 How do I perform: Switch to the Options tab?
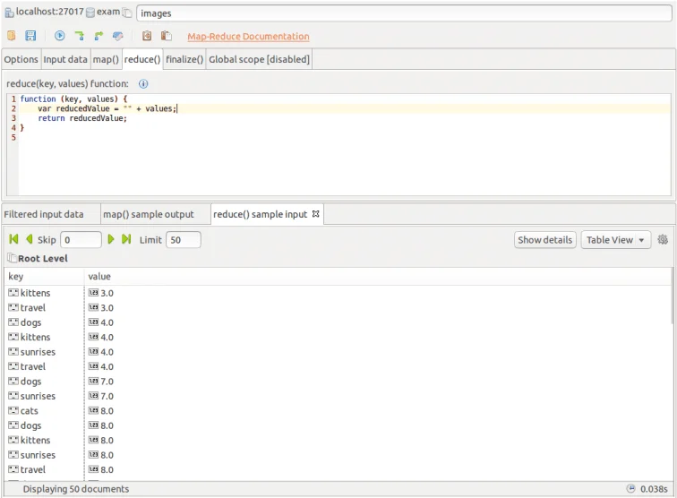pos(21,59)
